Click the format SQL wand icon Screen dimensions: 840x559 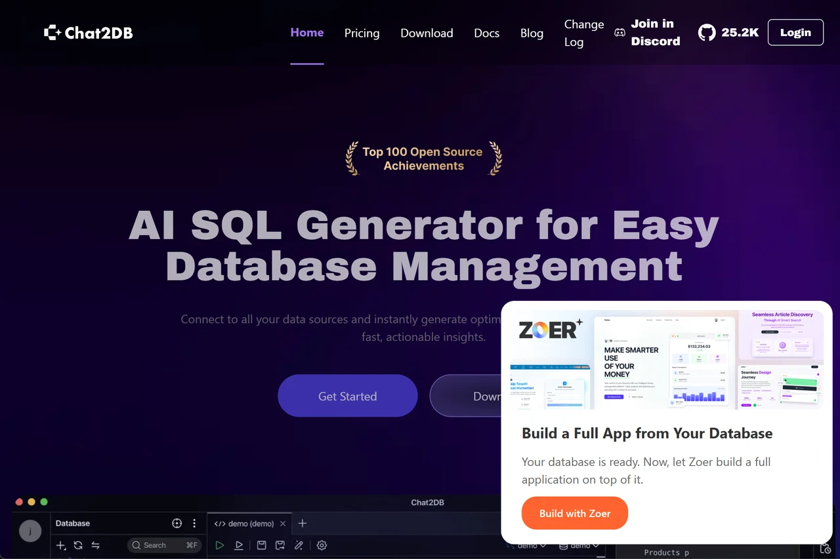299,545
